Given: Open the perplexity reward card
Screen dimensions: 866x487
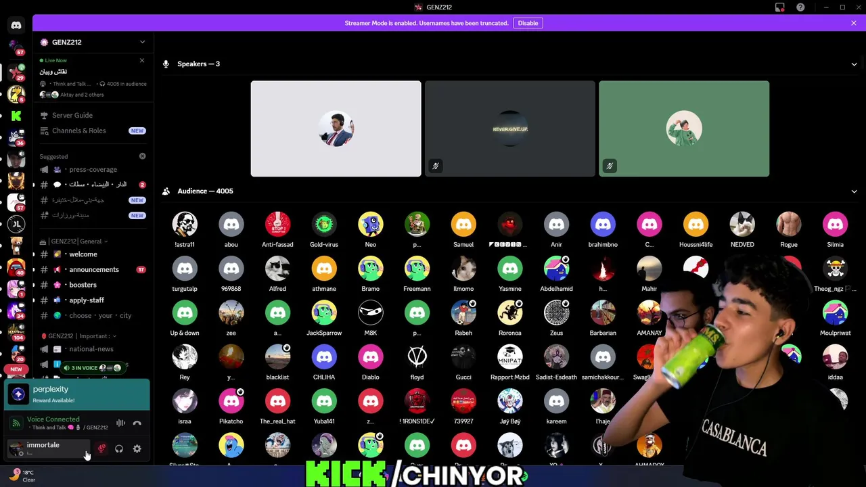Looking at the screenshot, I should click(x=77, y=394).
